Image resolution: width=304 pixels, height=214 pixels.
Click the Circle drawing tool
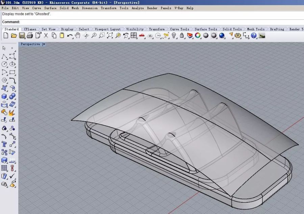pyautogui.click(x=4, y=64)
